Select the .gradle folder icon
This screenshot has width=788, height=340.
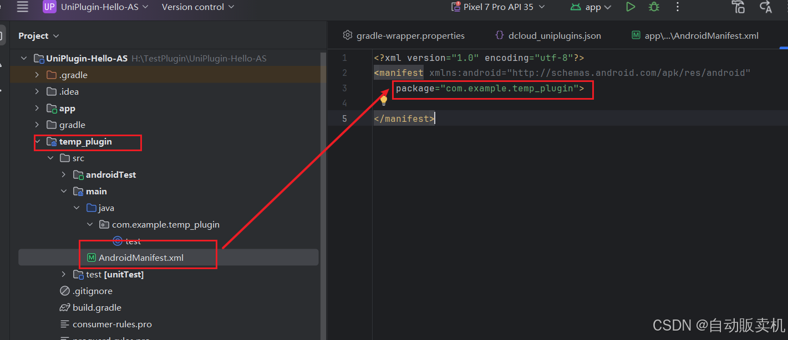[x=52, y=75]
